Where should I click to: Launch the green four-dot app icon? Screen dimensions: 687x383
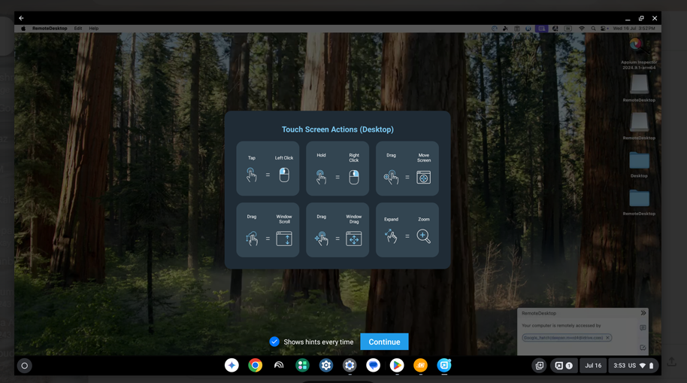(x=302, y=365)
